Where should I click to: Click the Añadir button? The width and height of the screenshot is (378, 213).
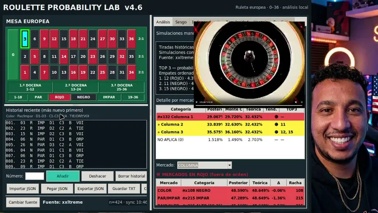(62, 176)
